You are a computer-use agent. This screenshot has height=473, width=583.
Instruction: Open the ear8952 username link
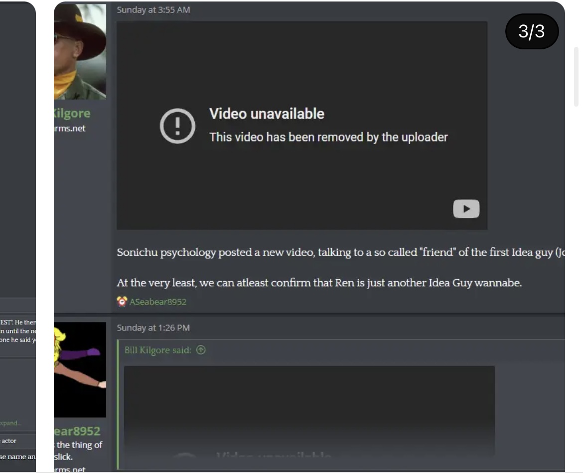77,431
